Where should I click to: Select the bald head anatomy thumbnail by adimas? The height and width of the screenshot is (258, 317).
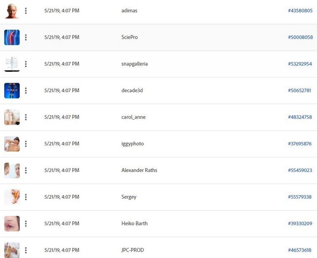(12, 11)
